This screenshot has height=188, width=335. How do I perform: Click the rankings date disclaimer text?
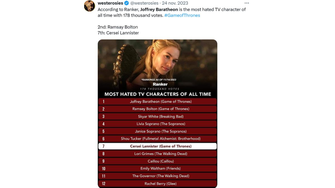[160, 79]
